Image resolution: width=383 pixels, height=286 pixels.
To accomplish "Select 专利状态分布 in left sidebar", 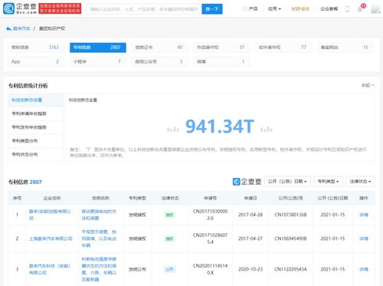I will pyautogui.click(x=36, y=154).
